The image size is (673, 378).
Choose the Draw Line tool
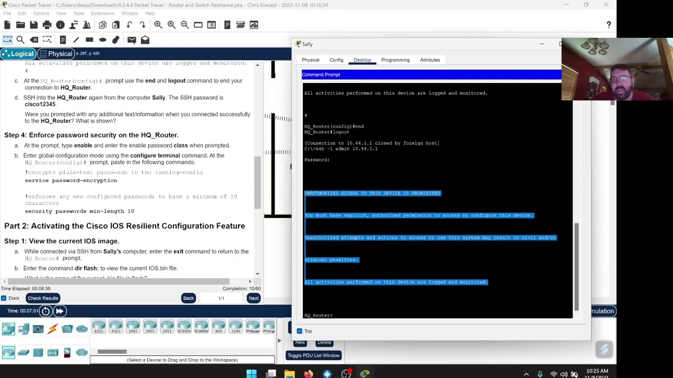point(76,40)
